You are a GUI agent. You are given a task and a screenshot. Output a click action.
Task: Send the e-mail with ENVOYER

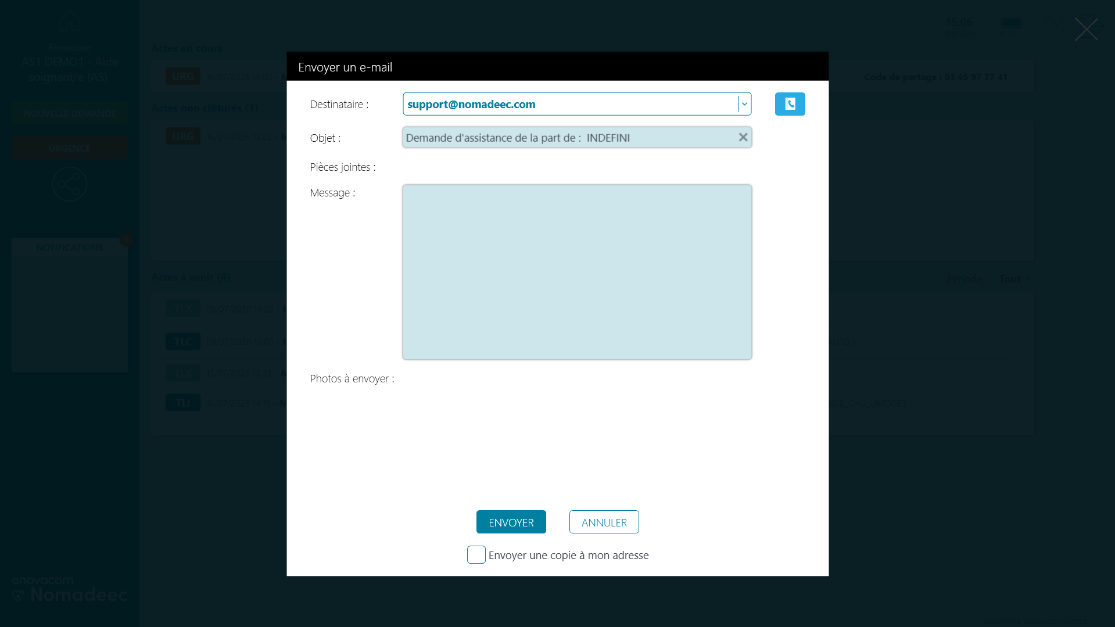(x=511, y=522)
